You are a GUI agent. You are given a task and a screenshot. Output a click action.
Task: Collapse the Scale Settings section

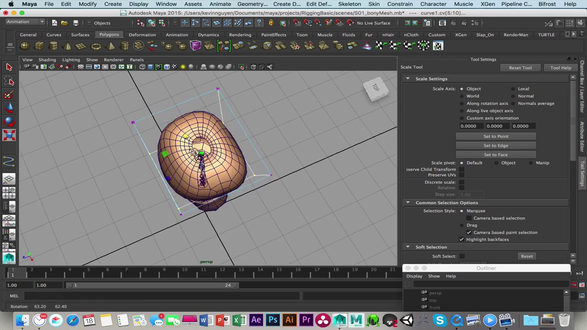(x=408, y=79)
